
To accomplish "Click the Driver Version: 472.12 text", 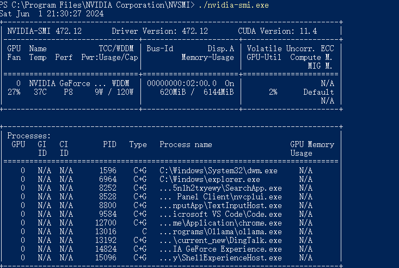I will point(159,31).
